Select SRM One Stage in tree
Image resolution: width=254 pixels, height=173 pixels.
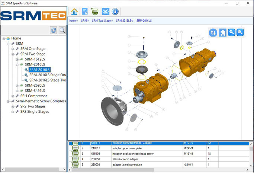coord(33,49)
